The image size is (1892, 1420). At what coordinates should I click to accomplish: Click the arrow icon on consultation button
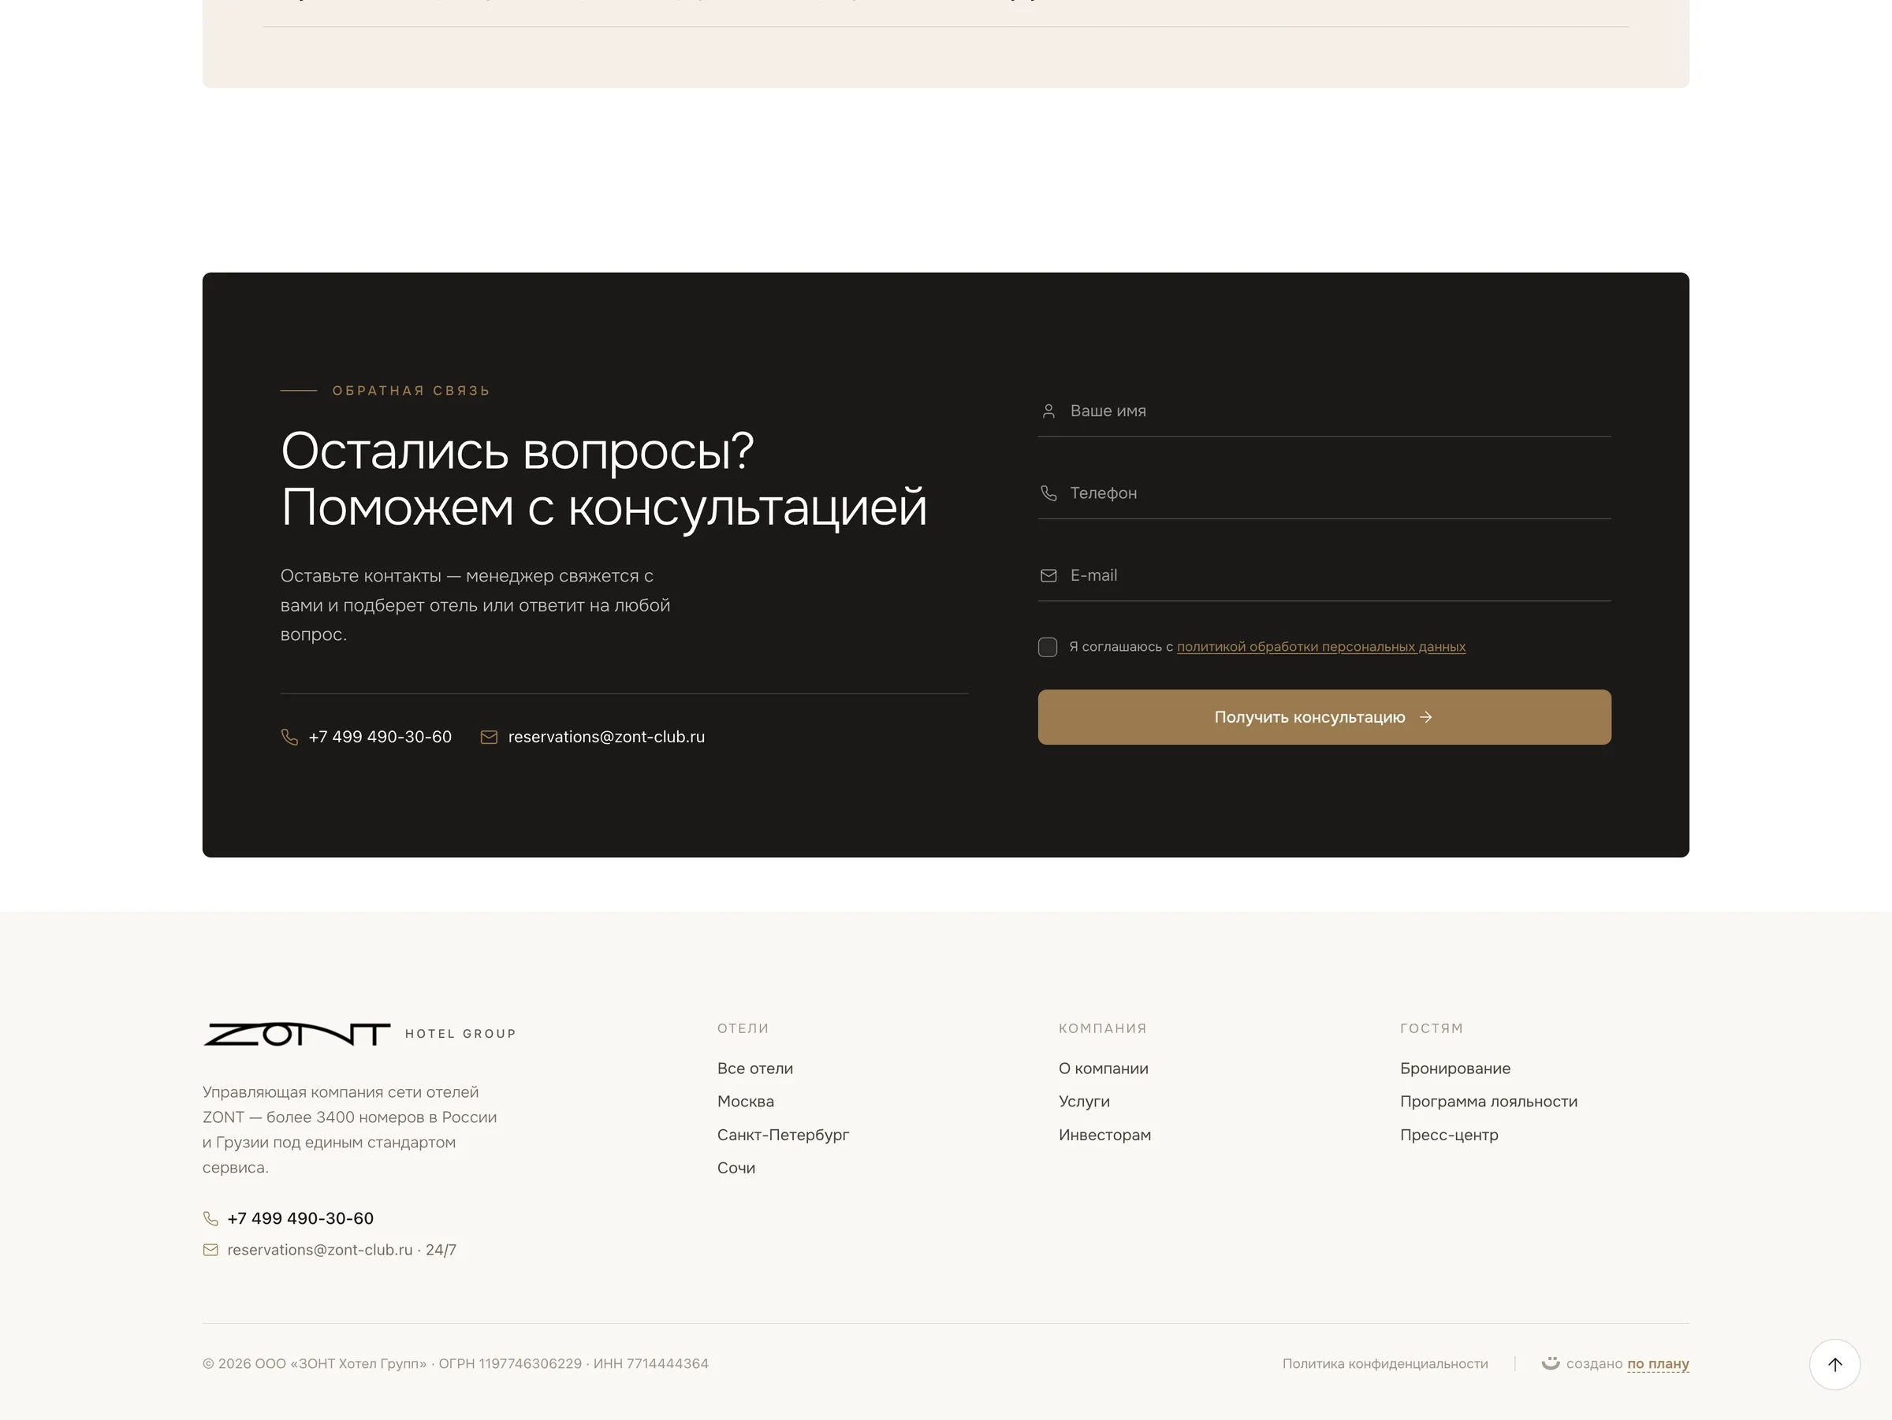pos(1426,717)
